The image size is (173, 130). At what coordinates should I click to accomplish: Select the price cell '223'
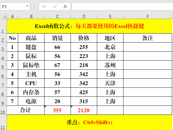84,56
